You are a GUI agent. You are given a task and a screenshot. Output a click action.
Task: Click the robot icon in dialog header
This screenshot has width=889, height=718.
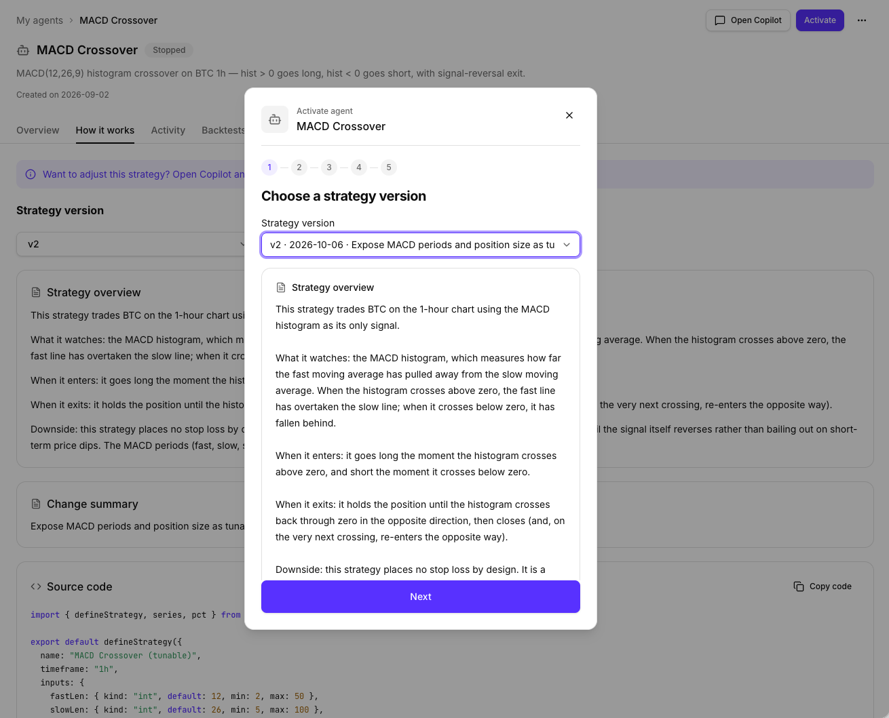click(x=275, y=119)
